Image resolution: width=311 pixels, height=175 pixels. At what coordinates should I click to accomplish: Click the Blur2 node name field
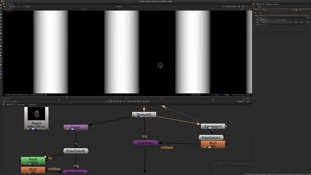(277, 10)
